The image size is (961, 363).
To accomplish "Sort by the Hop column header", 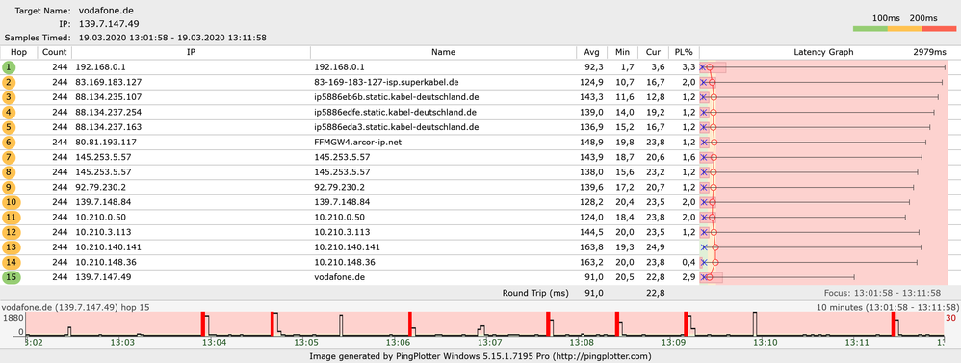I will click(x=19, y=53).
